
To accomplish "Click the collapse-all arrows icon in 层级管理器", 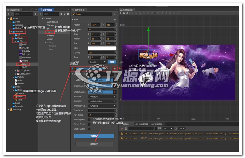I will click(x=65, y=14).
